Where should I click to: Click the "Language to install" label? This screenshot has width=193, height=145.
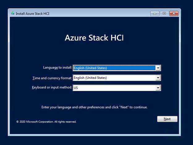point(58,68)
